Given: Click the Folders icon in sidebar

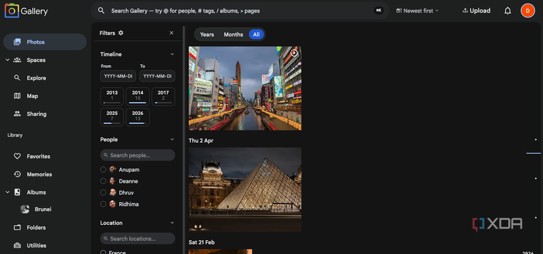Looking at the screenshot, I should [17, 228].
